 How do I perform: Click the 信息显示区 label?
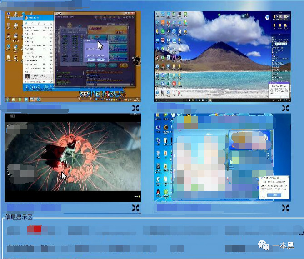click(19, 217)
